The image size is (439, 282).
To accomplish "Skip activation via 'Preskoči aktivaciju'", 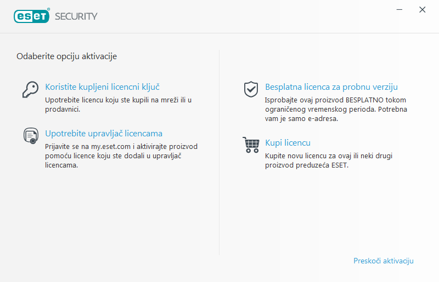I will pos(384,261).
